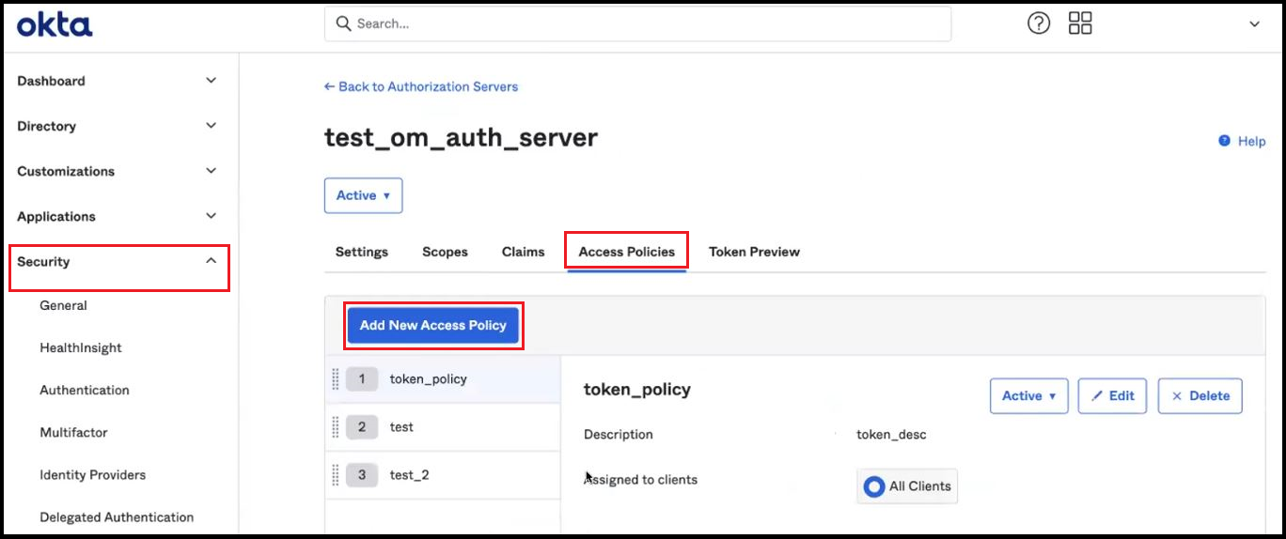Click the drag handle for test policy
The width and height of the screenshot is (1286, 539).
[x=336, y=427]
